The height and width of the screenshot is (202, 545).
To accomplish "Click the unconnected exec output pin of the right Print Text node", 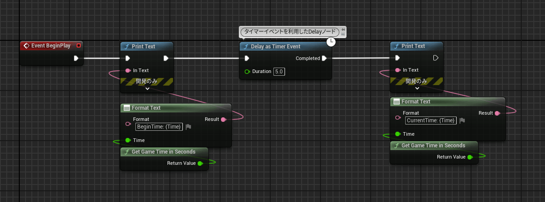I will tap(436, 58).
